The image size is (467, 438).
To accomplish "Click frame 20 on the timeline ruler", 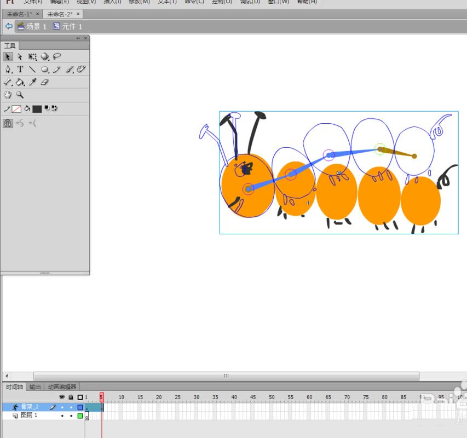I will pos(159,397).
